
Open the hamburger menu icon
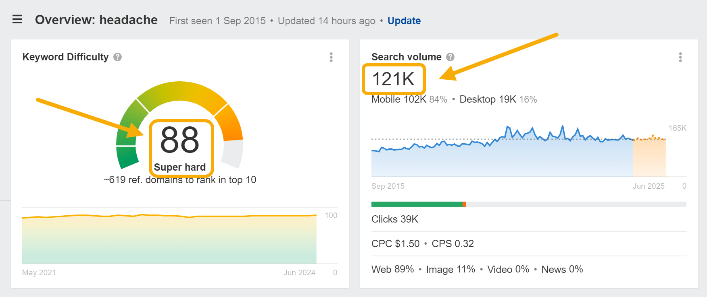pos(17,19)
